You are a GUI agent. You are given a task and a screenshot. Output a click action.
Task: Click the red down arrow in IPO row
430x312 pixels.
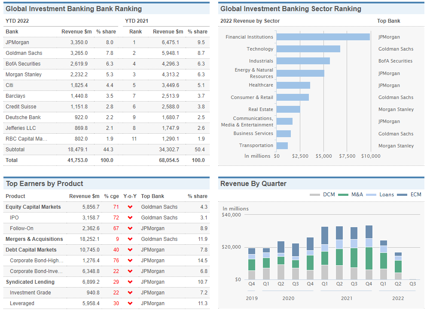(130, 218)
